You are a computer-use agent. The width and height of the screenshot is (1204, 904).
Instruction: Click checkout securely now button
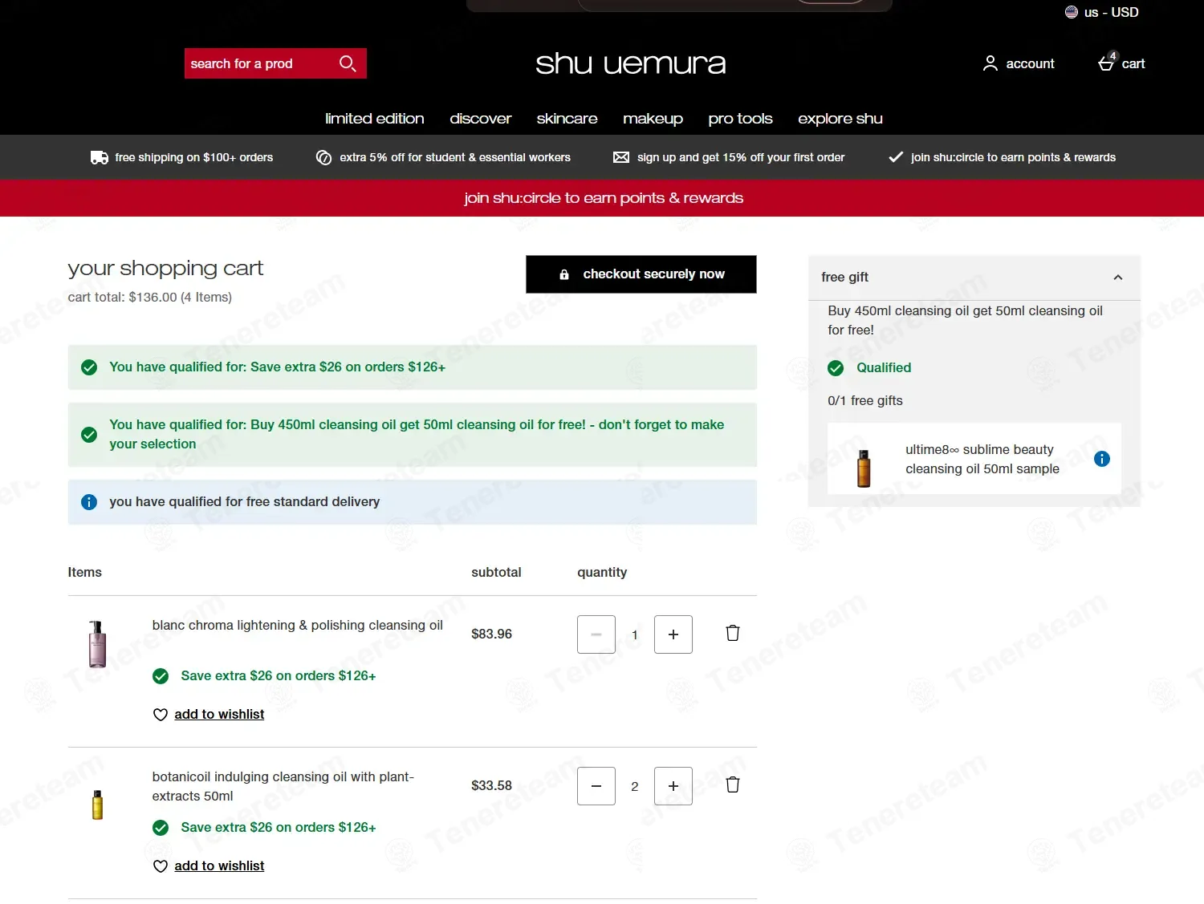point(641,274)
